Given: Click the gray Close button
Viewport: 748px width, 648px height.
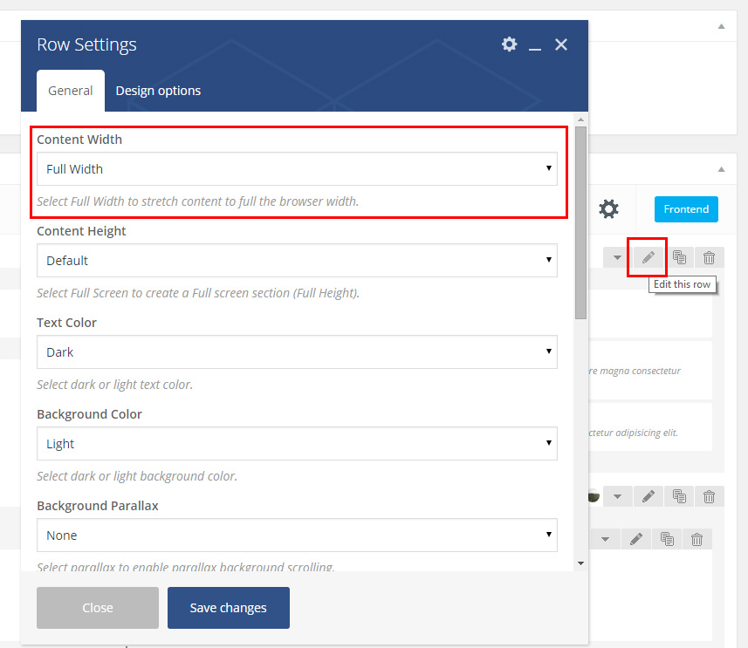Looking at the screenshot, I should point(98,608).
